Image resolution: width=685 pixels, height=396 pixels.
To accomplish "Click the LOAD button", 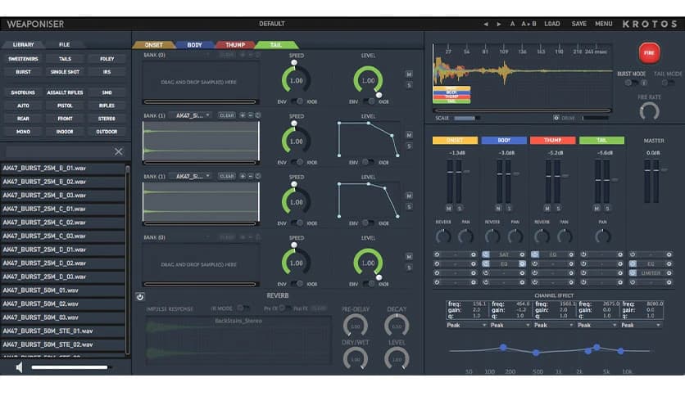I will click(551, 24).
